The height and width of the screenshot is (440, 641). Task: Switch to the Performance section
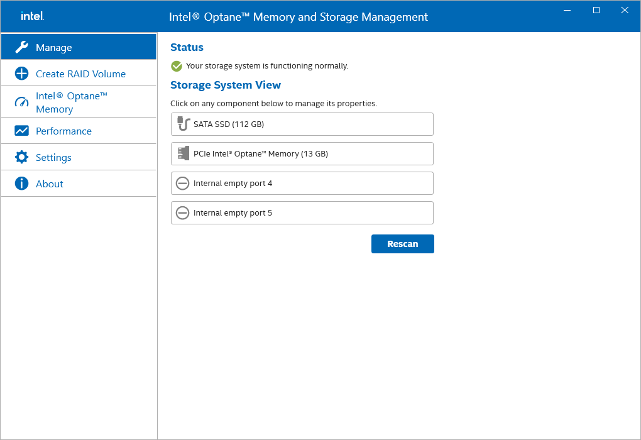[79, 131]
